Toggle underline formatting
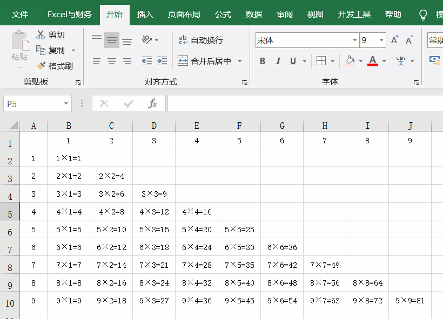Screen dimensions: 443x319 pos(293,61)
